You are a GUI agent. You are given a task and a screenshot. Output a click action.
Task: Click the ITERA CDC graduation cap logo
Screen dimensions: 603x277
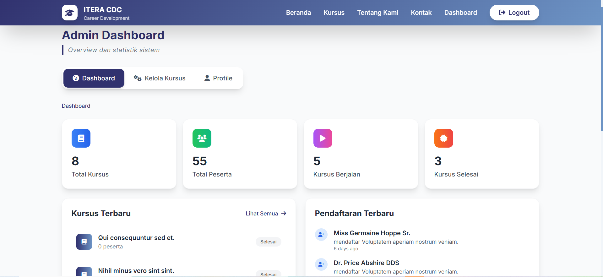click(x=70, y=13)
